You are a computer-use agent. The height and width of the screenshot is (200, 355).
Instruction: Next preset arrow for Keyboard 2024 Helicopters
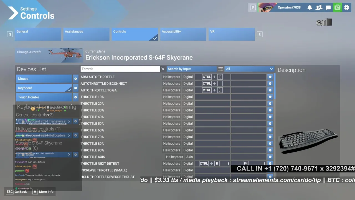pyautogui.click(x=69, y=135)
